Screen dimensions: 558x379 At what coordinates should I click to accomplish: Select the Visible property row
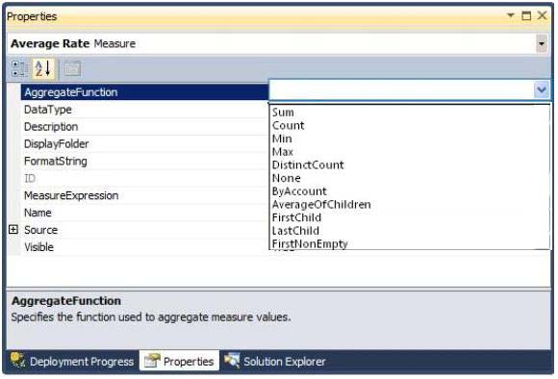pyautogui.click(x=144, y=247)
